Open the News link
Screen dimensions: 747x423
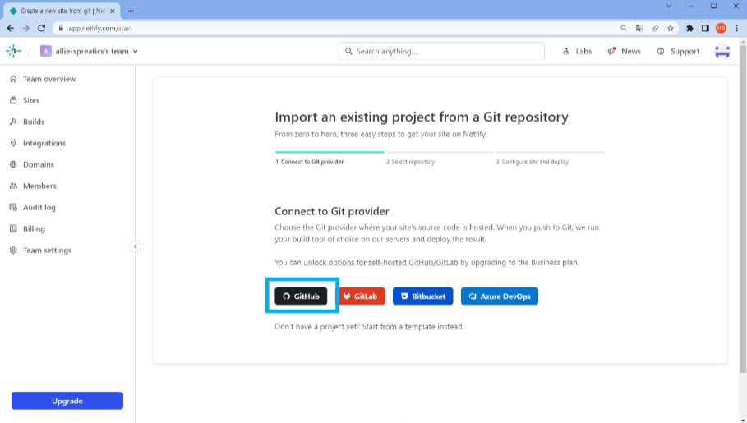point(624,51)
